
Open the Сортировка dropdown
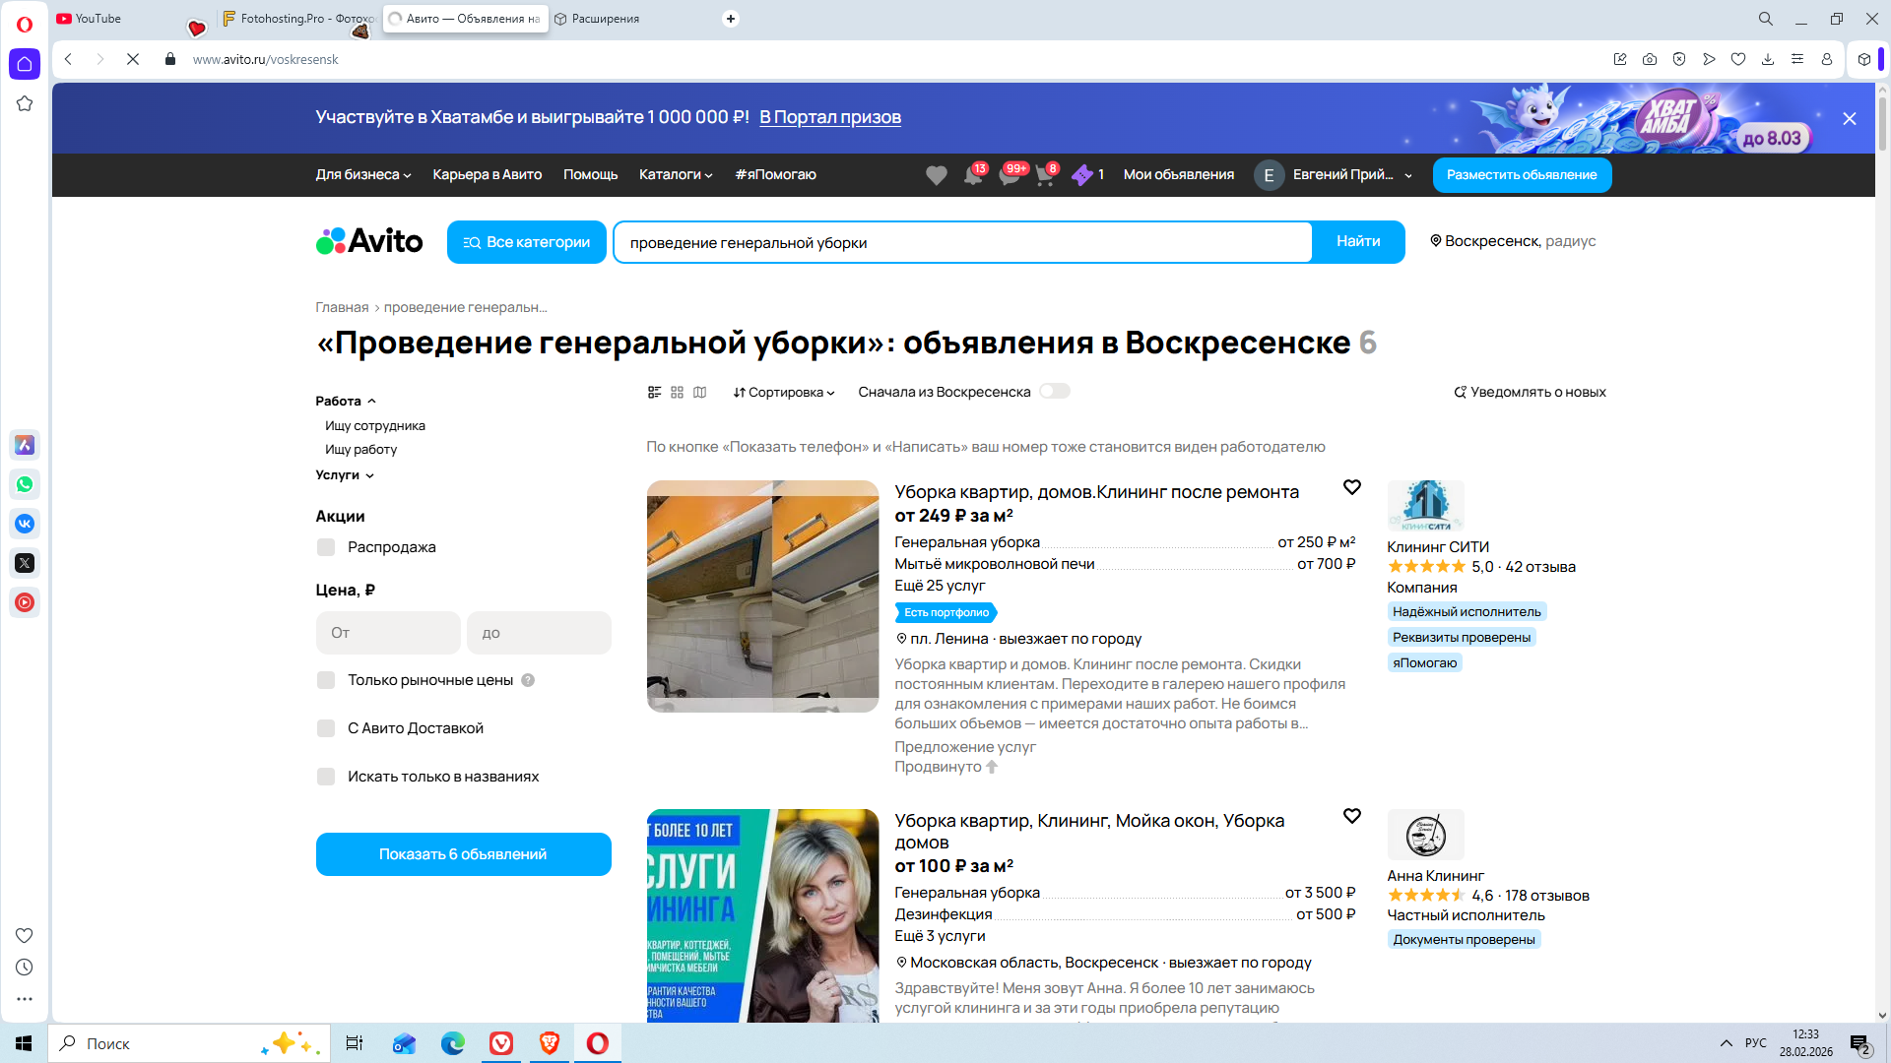pos(783,393)
